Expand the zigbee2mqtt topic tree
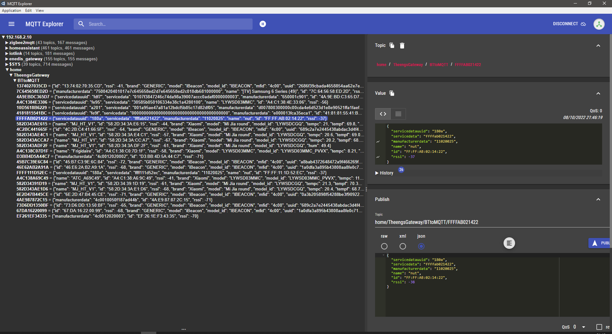 [x=7, y=43]
